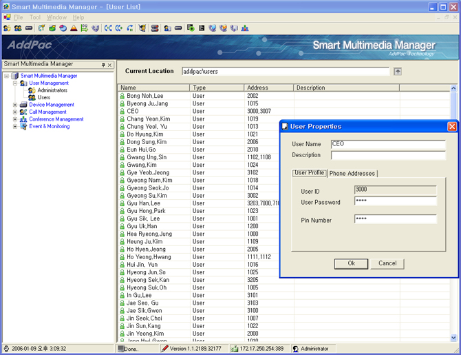Select the Users node under User Management
461x355 pixels.
(x=43, y=98)
